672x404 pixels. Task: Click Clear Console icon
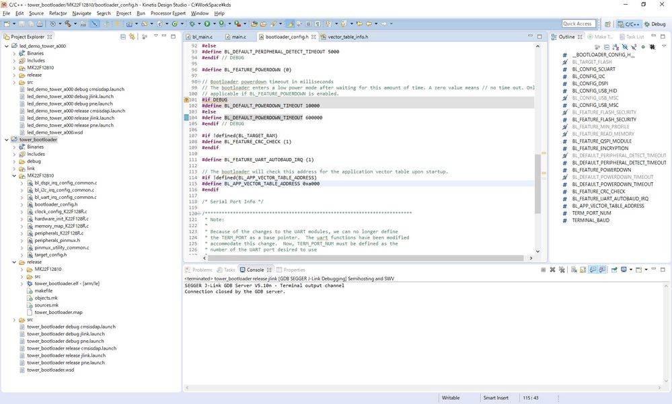(574, 270)
